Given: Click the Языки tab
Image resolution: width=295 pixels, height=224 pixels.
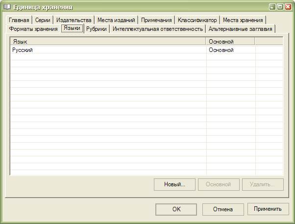Looking at the screenshot, I should pyautogui.click(x=72, y=28).
